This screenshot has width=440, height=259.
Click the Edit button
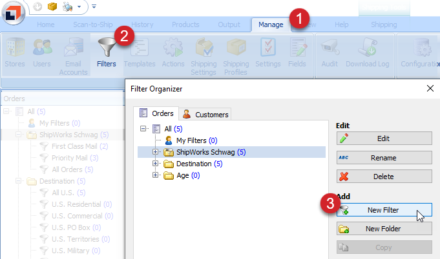pyautogui.click(x=384, y=139)
